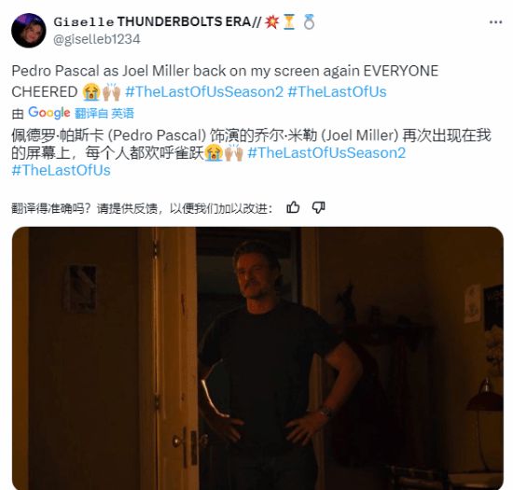Click the Google logo in translation attribution

tap(49, 113)
